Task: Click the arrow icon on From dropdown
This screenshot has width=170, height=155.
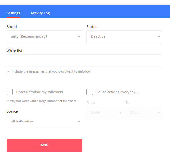Action: [120, 113]
